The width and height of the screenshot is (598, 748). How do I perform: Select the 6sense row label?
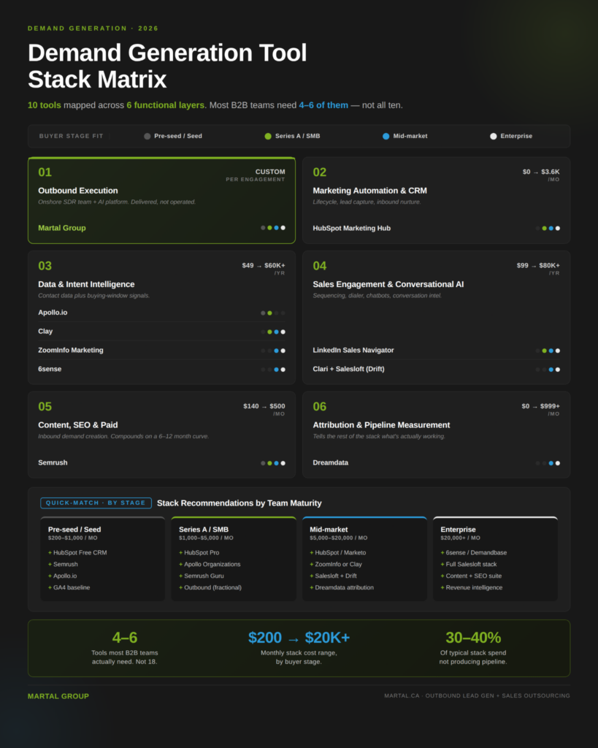(x=50, y=369)
